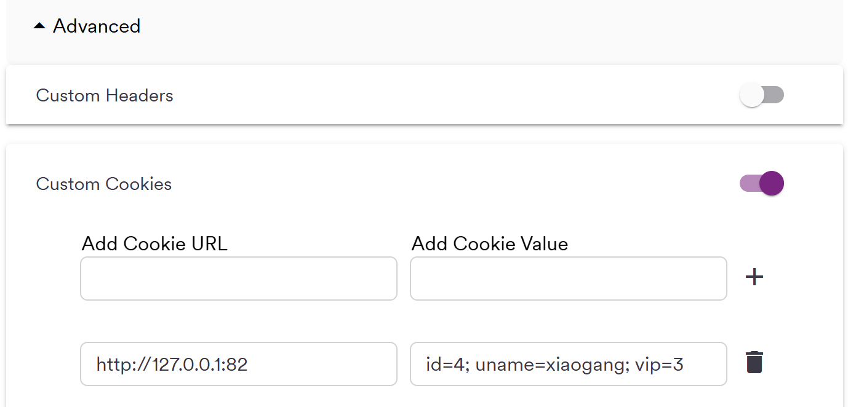Delete the 127.0.0.1:82 cookie with trash icon

pyautogui.click(x=754, y=363)
